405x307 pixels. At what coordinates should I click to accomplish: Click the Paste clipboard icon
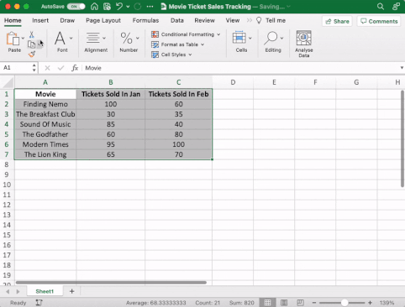(x=13, y=39)
